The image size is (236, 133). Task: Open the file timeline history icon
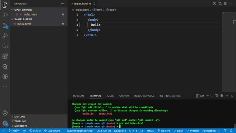tap(214, 4)
